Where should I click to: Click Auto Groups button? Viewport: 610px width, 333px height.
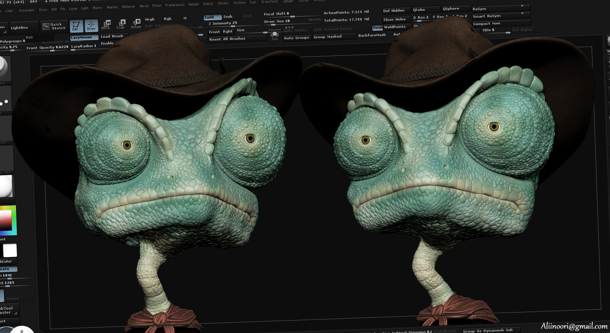pyautogui.click(x=297, y=38)
